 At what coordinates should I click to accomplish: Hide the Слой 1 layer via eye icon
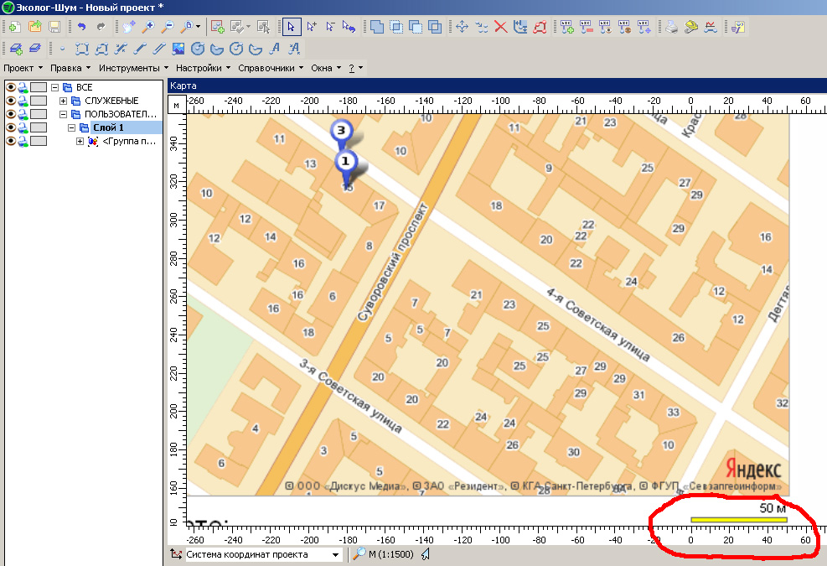point(11,127)
